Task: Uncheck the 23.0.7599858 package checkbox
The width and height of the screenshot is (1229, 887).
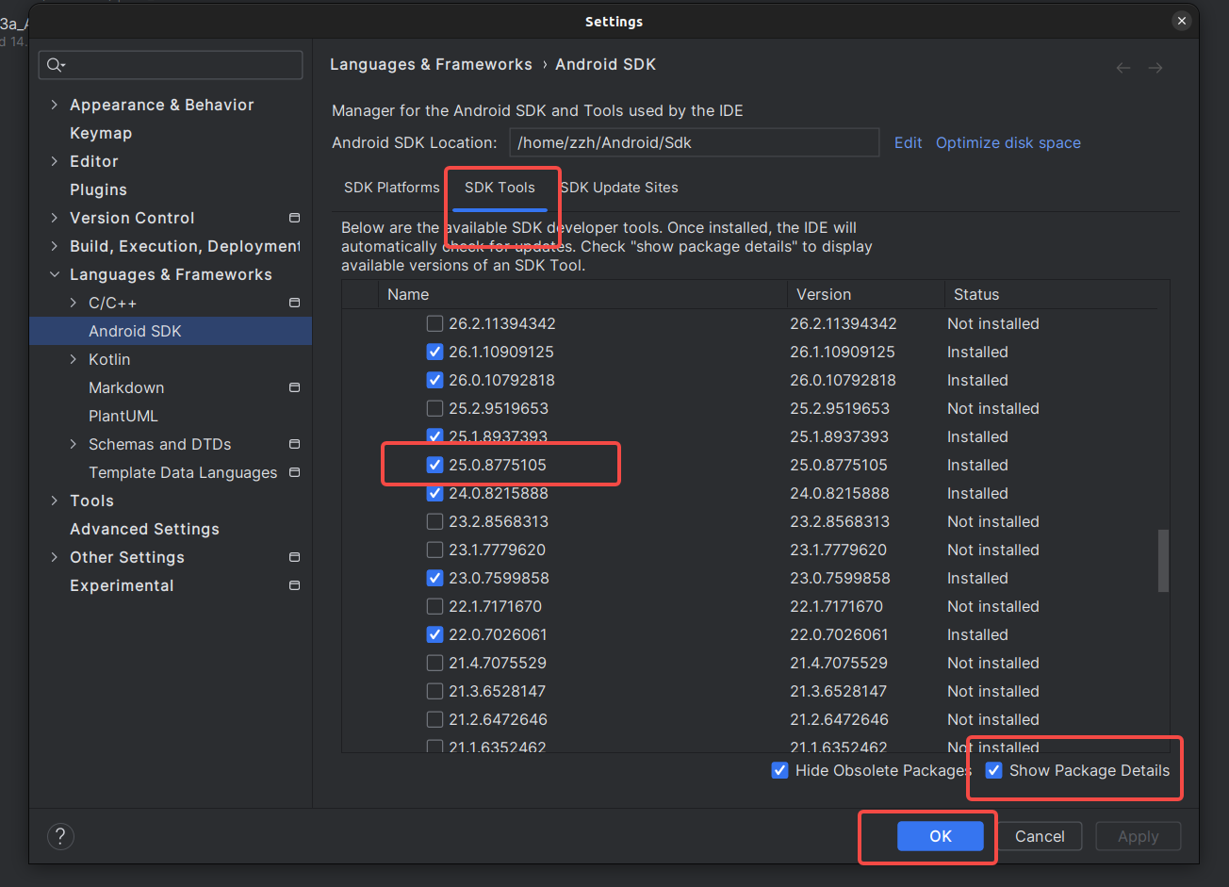Action: coord(434,578)
